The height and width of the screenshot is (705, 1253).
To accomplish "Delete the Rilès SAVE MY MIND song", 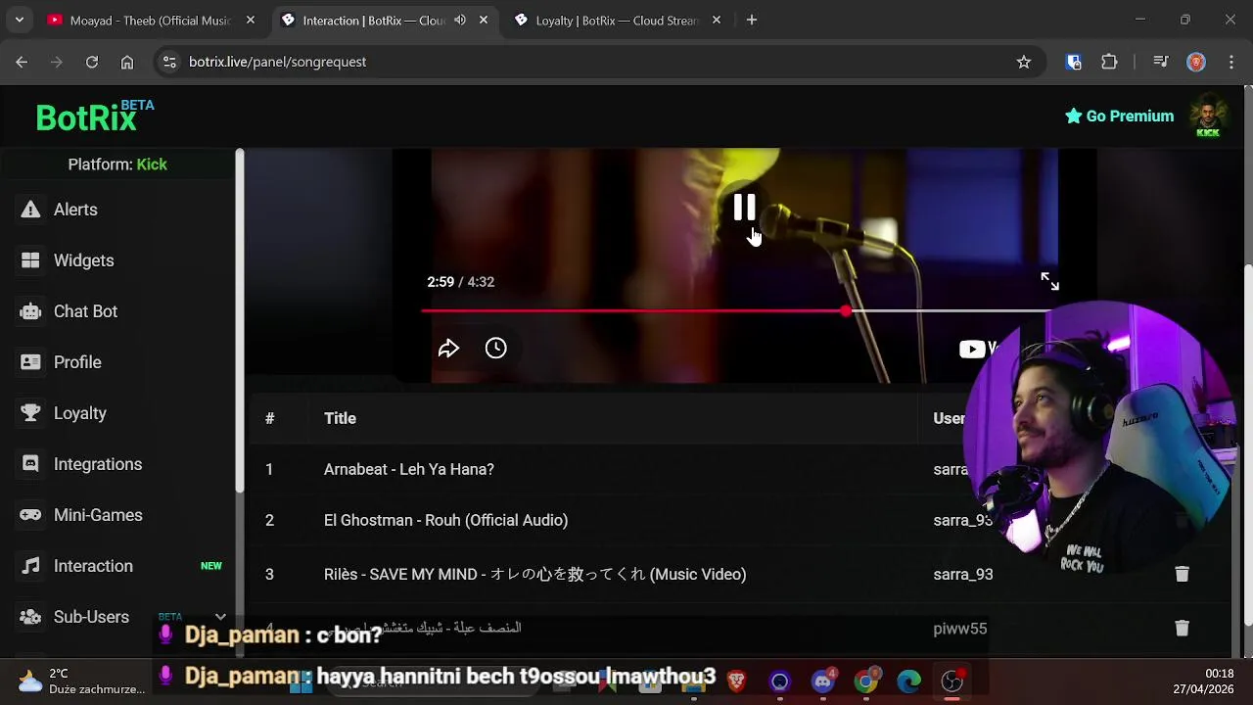I will pyautogui.click(x=1182, y=574).
